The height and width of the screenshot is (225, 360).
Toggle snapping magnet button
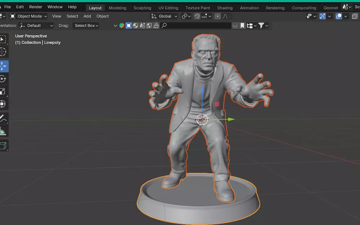point(197,16)
